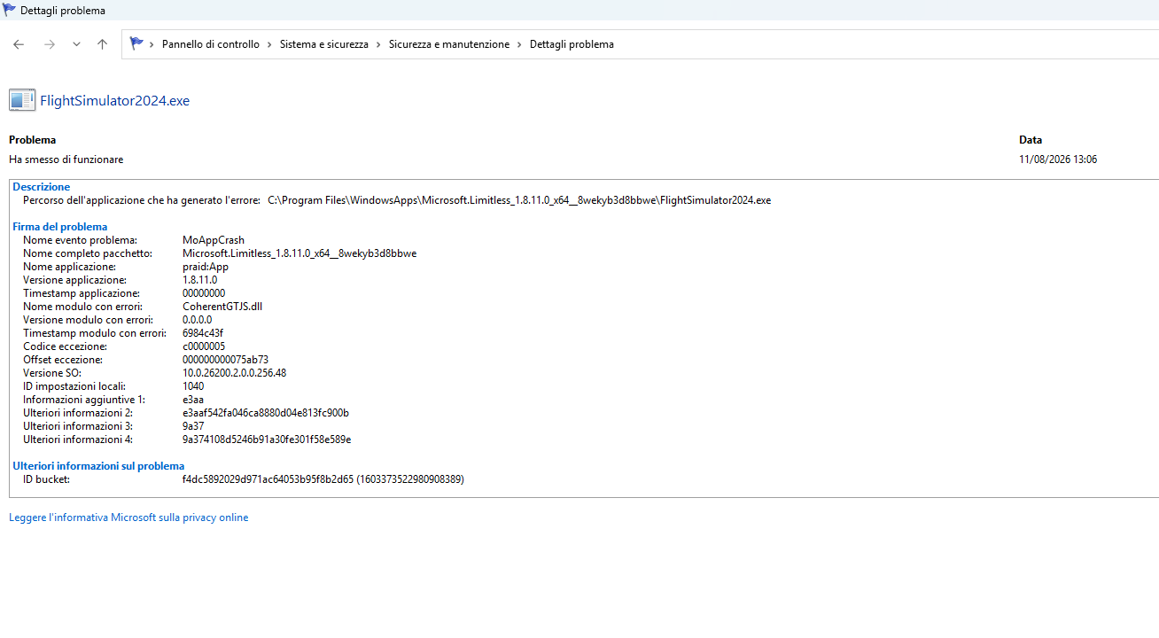Open Pannello di controllo breadcrumb
The image size is (1159, 638).
point(211,44)
